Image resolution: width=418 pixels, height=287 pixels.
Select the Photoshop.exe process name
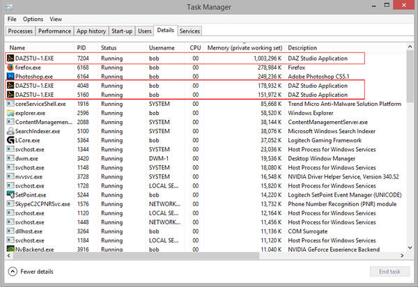tap(34, 77)
